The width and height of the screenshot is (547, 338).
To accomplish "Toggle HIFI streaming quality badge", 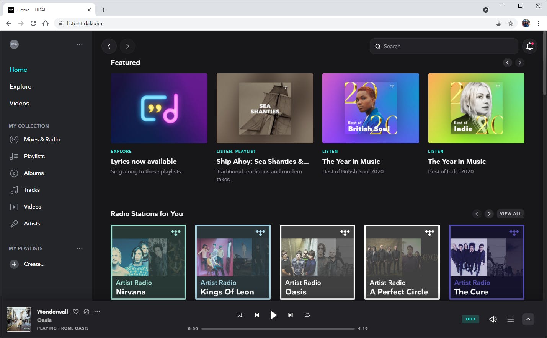I will pos(470,319).
